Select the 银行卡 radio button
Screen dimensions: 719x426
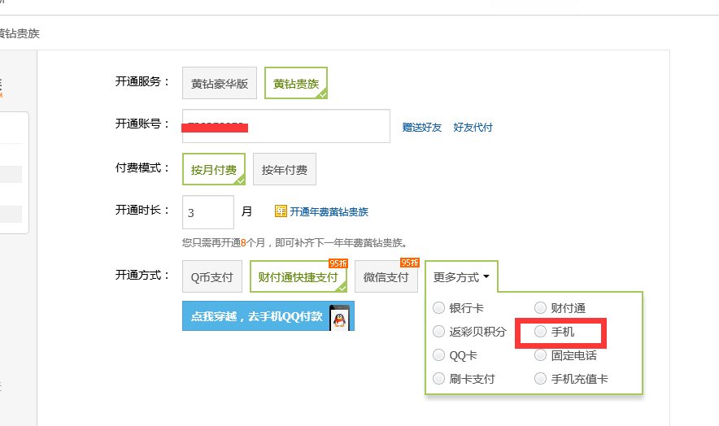tap(439, 307)
